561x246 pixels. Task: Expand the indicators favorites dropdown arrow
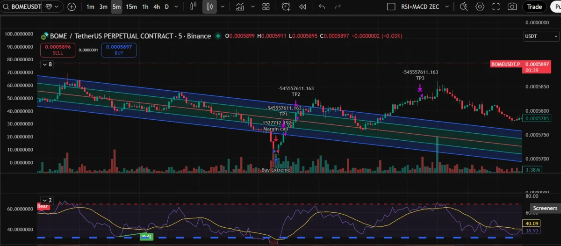[x=252, y=7]
